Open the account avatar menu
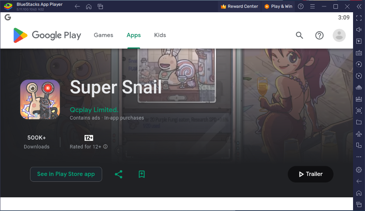 coord(339,35)
